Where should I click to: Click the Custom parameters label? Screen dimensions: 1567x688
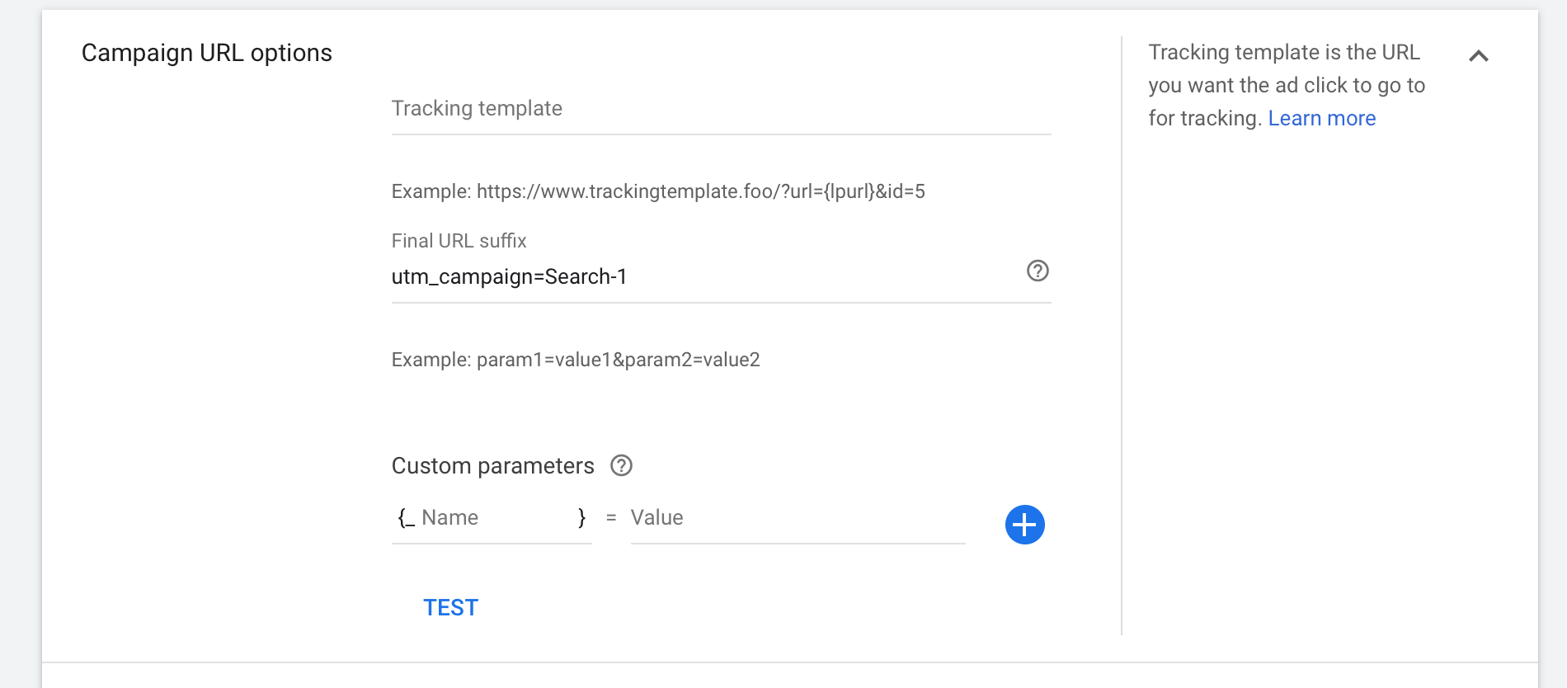tap(492, 466)
